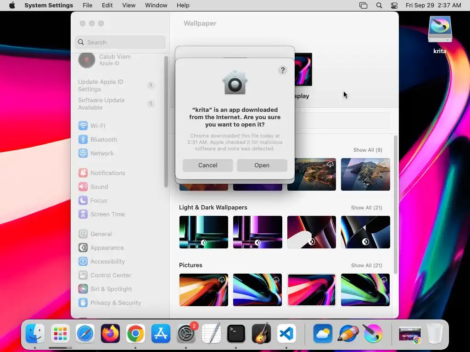Click Show All (21) for Light & Dark Wallpapers
This screenshot has width=470, height=352.
[x=366, y=208]
